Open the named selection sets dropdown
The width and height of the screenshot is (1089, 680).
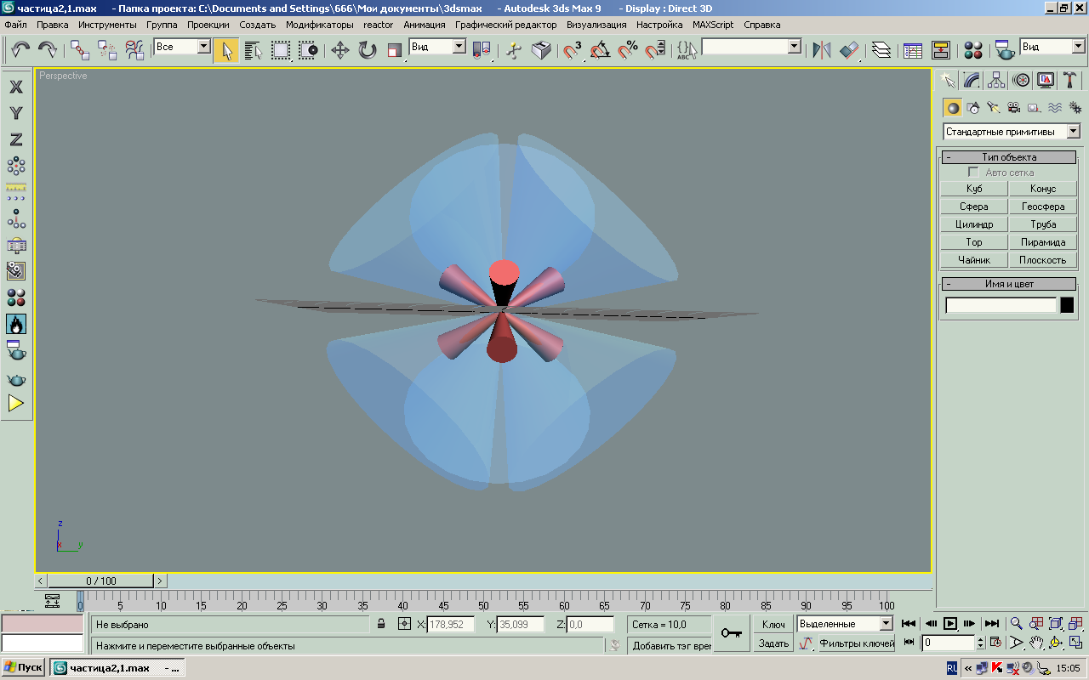(751, 47)
